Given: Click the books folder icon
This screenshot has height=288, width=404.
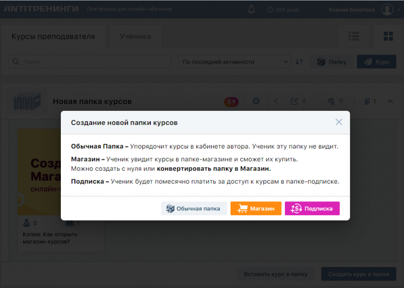Looking at the screenshot, I should click(x=27, y=101).
